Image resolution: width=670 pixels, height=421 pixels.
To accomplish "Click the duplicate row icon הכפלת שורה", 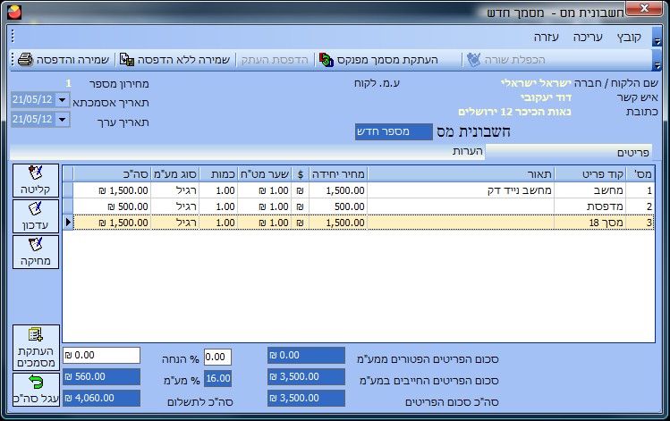I will (473, 59).
